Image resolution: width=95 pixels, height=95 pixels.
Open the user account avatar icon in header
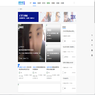point(74,3)
